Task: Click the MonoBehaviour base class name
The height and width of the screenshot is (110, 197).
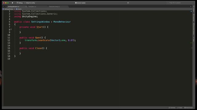Action: [62, 22]
